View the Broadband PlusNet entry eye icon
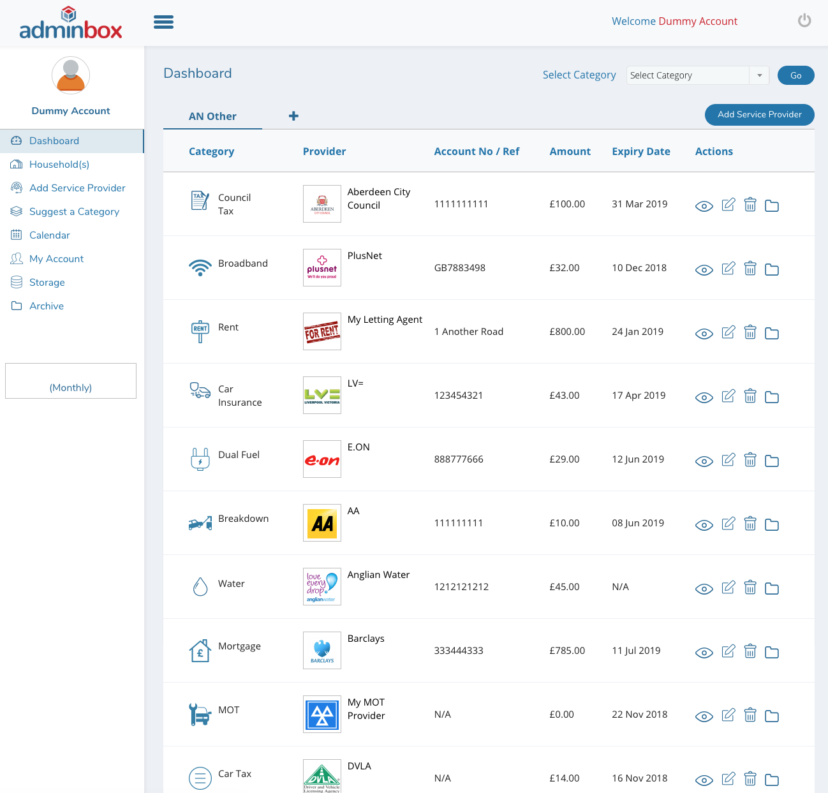 (x=704, y=270)
